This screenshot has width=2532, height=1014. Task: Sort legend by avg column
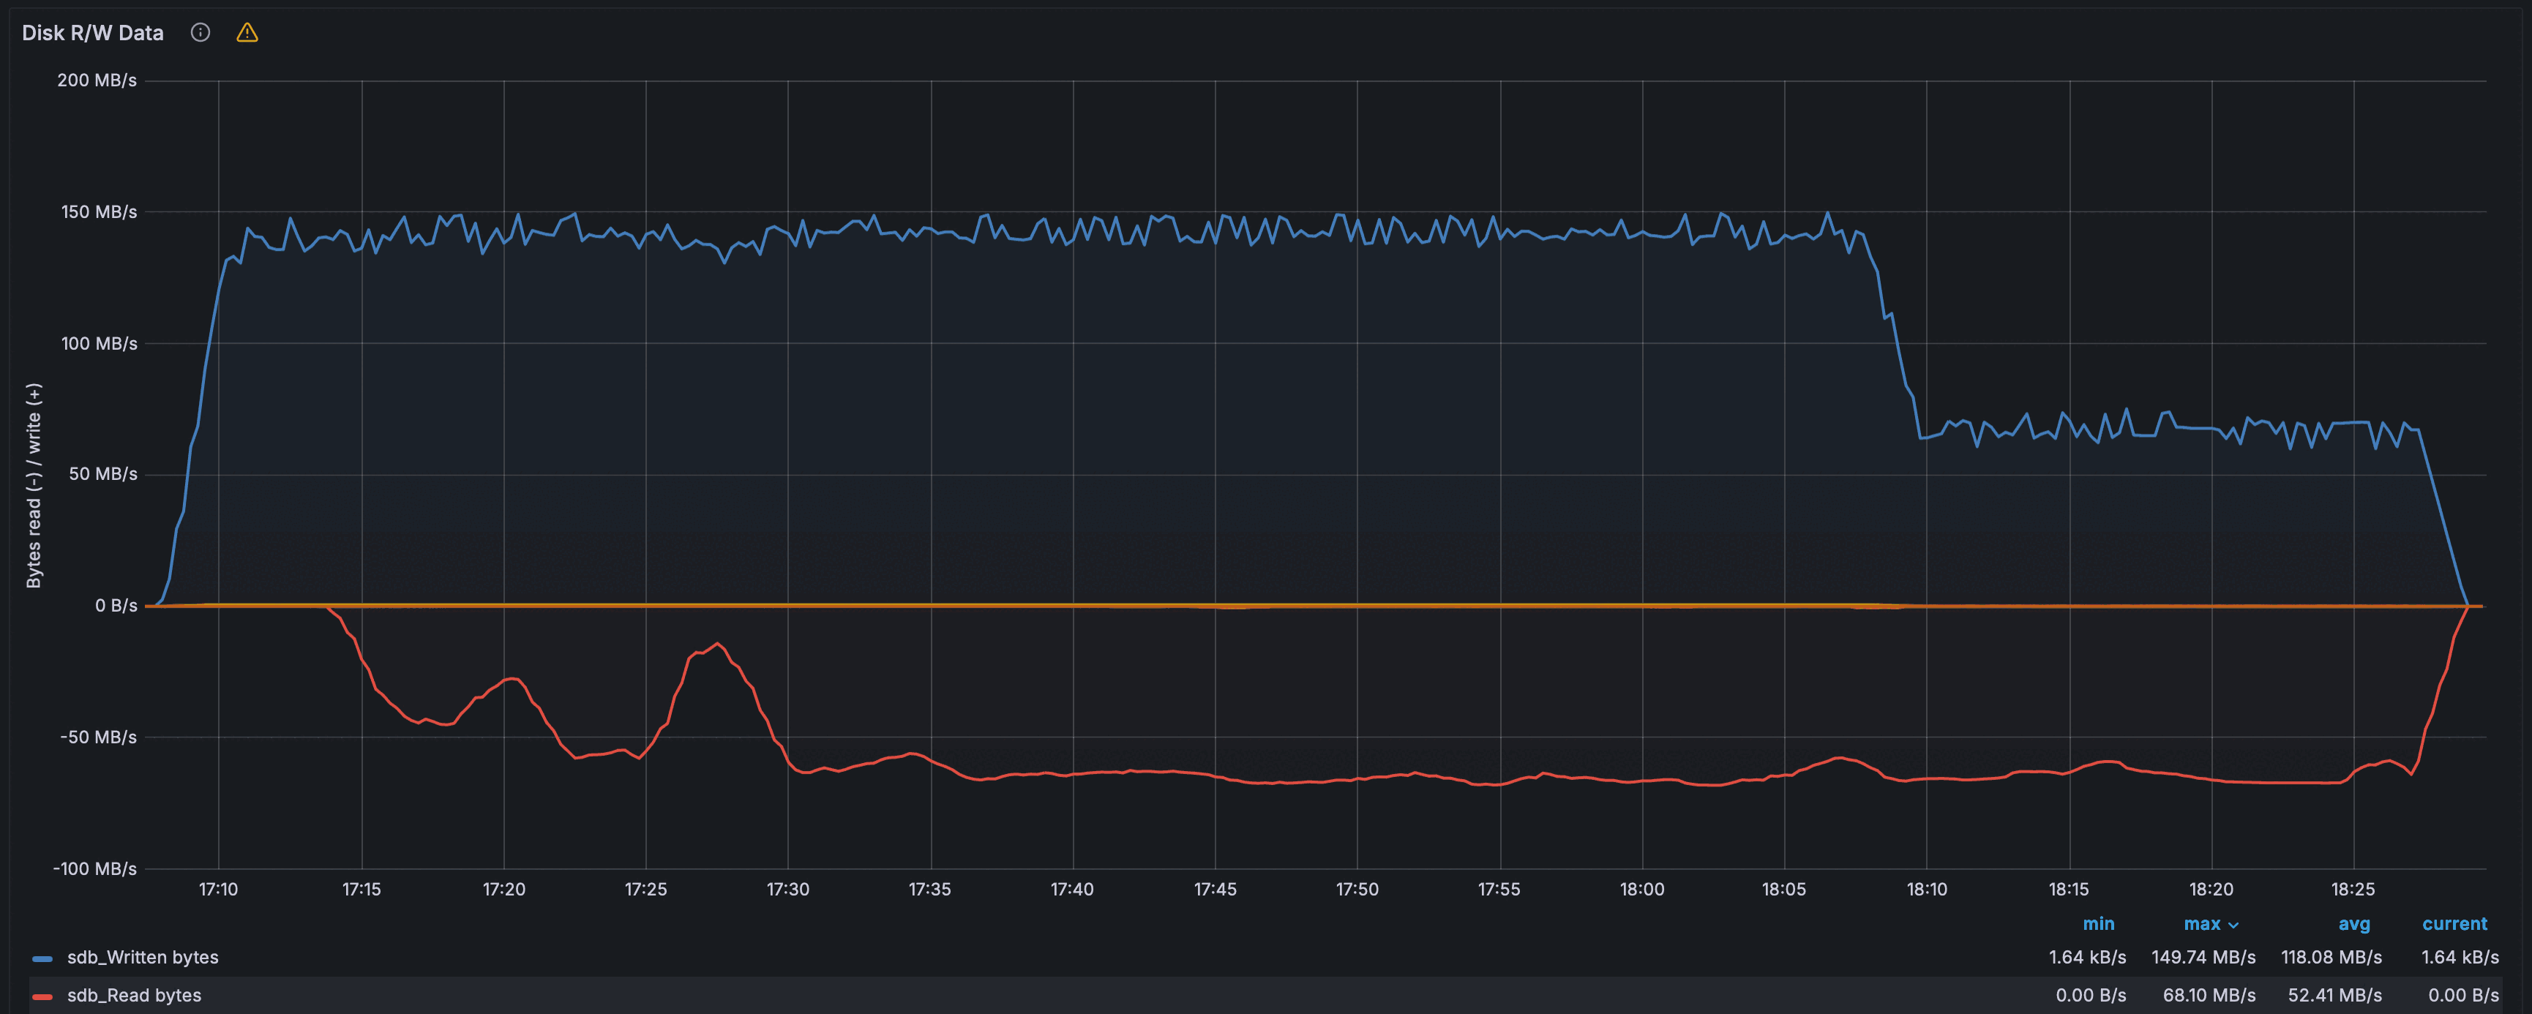click(2353, 923)
